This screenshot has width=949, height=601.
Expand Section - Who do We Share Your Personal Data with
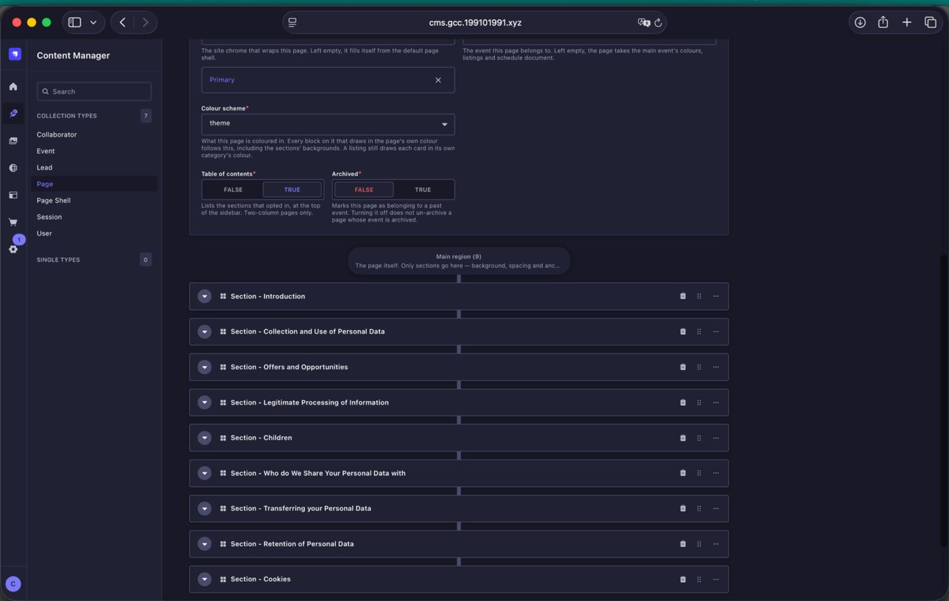coord(204,473)
